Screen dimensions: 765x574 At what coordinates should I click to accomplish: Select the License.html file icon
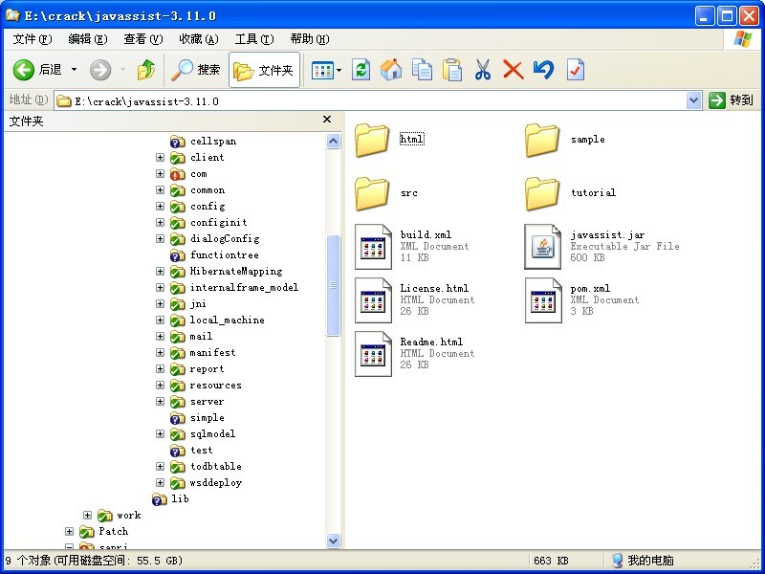pos(373,300)
